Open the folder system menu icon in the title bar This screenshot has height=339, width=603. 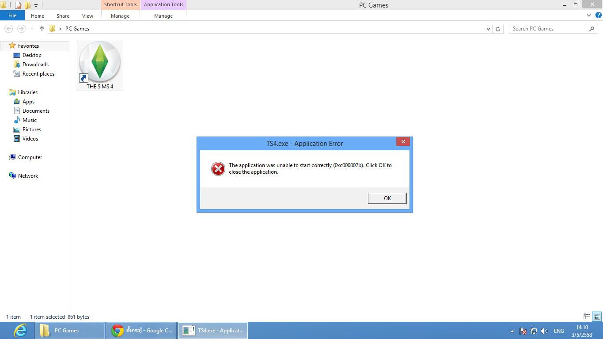(3, 5)
